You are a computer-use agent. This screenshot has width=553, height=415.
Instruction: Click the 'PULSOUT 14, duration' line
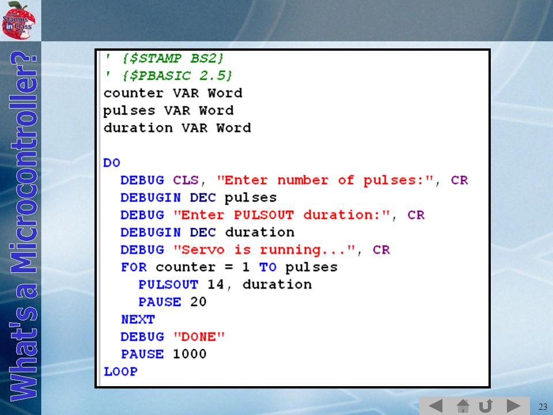225,284
